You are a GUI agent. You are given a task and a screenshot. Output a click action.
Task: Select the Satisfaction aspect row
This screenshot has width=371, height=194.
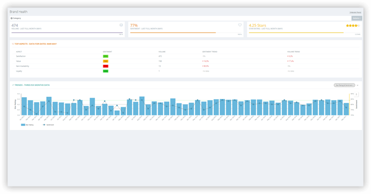186,56
